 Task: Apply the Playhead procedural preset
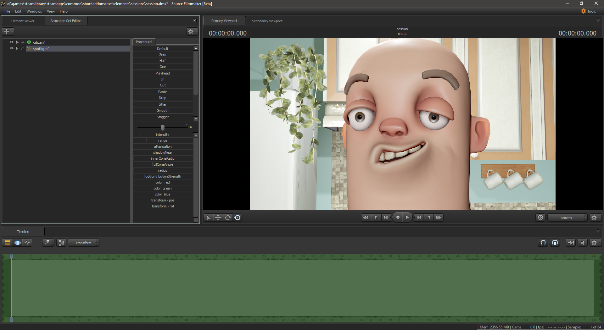[x=163, y=73]
